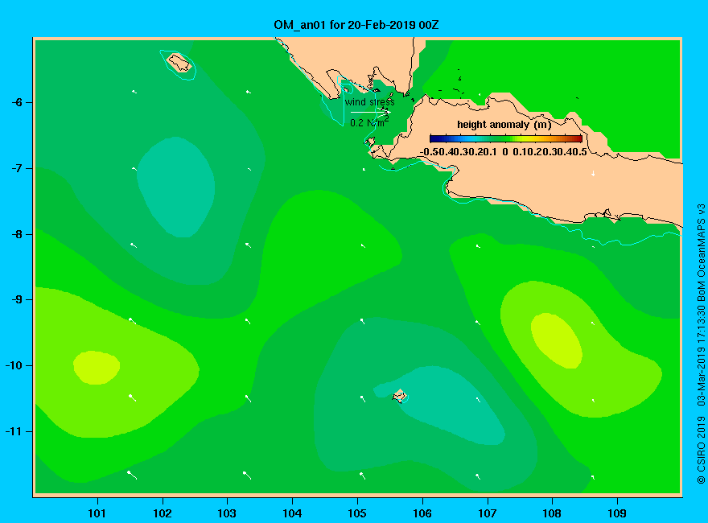Click latitude label "-6" on the axis
This screenshot has width=708, height=523.
click(17, 102)
